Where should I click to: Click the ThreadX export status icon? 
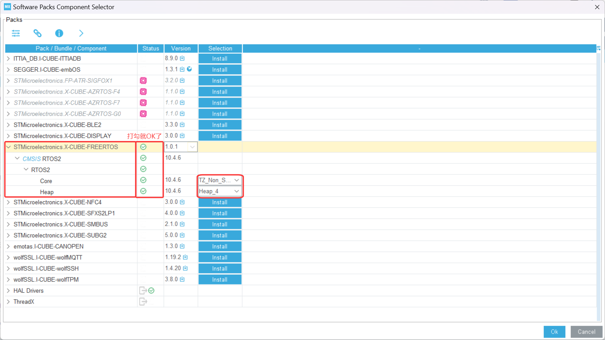[143, 301]
